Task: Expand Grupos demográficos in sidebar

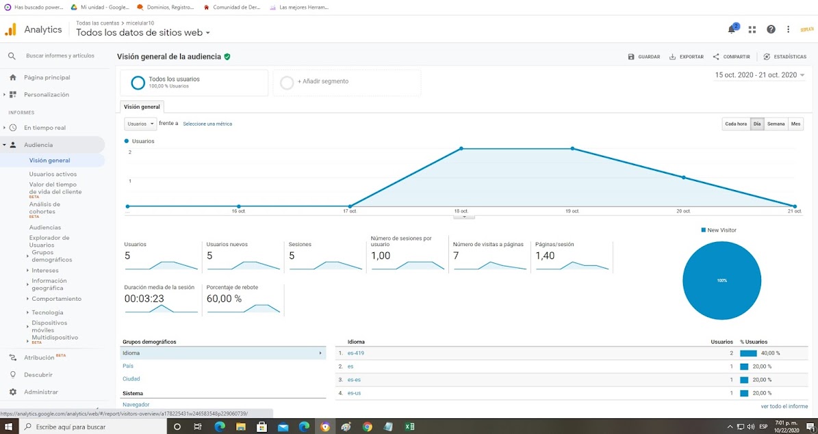Action: 51,256
